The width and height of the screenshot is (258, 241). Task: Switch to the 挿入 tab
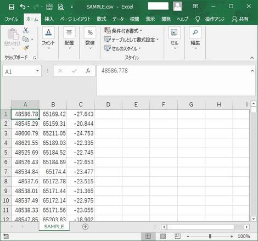49,19
